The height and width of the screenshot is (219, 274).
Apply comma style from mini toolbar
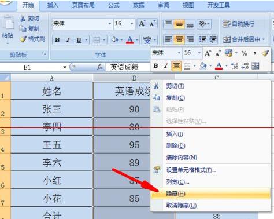pyautogui.click(x=255, y=53)
